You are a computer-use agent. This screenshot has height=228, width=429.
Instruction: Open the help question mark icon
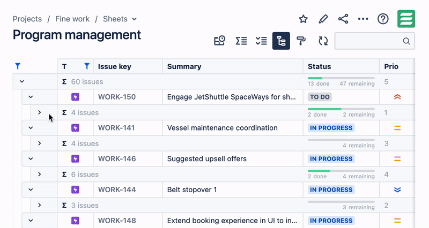[x=383, y=19]
